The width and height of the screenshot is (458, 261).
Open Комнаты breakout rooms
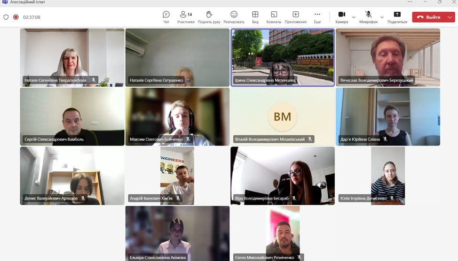tap(274, 17)
